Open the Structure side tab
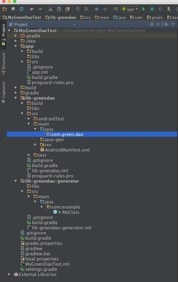Screen dimensions: 178x282 (4, 63)
